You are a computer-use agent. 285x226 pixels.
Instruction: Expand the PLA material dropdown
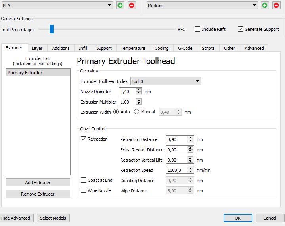(x=57, y=5)
